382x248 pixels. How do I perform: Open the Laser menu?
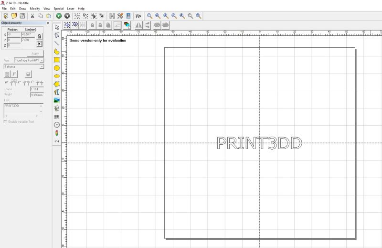[x=71, y=9]
